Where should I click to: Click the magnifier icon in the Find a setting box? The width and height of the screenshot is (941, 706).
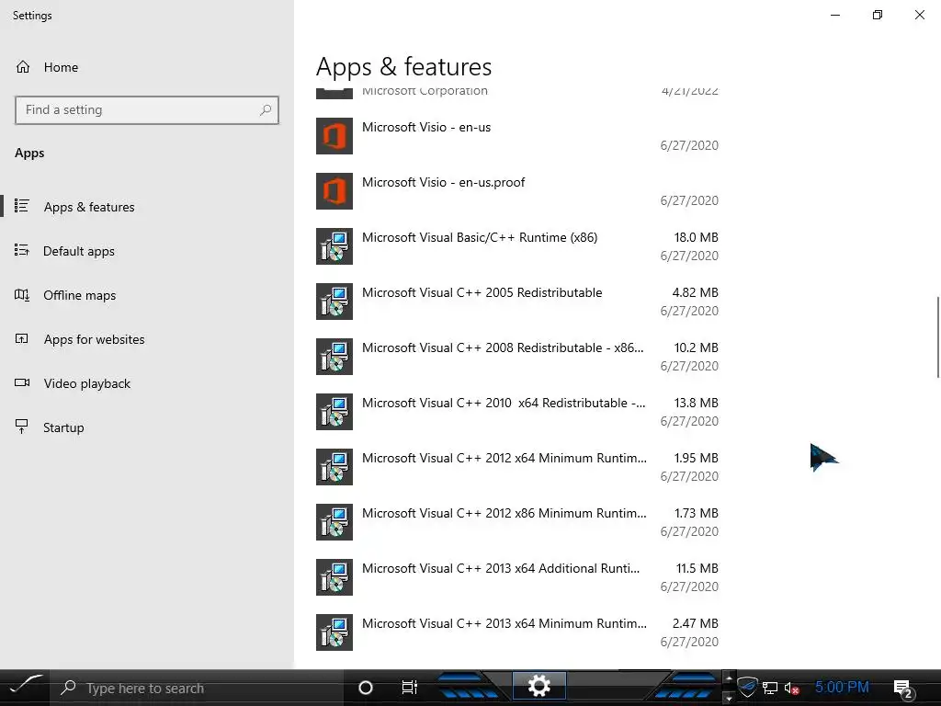coord(266,110)
